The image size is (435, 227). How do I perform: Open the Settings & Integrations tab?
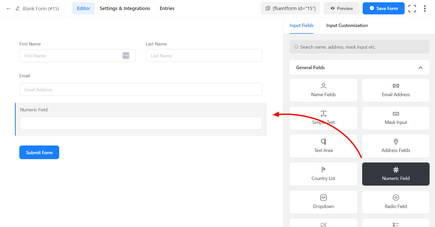coord(125,8)
